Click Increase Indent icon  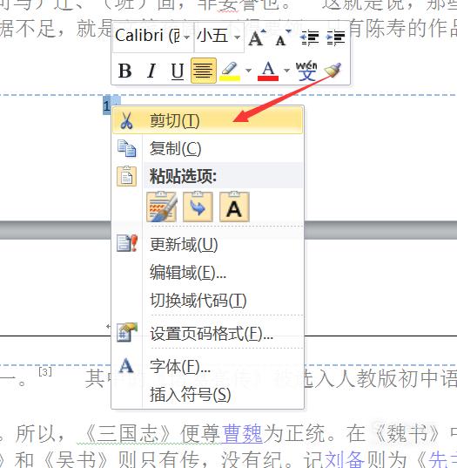coord(335,37)
